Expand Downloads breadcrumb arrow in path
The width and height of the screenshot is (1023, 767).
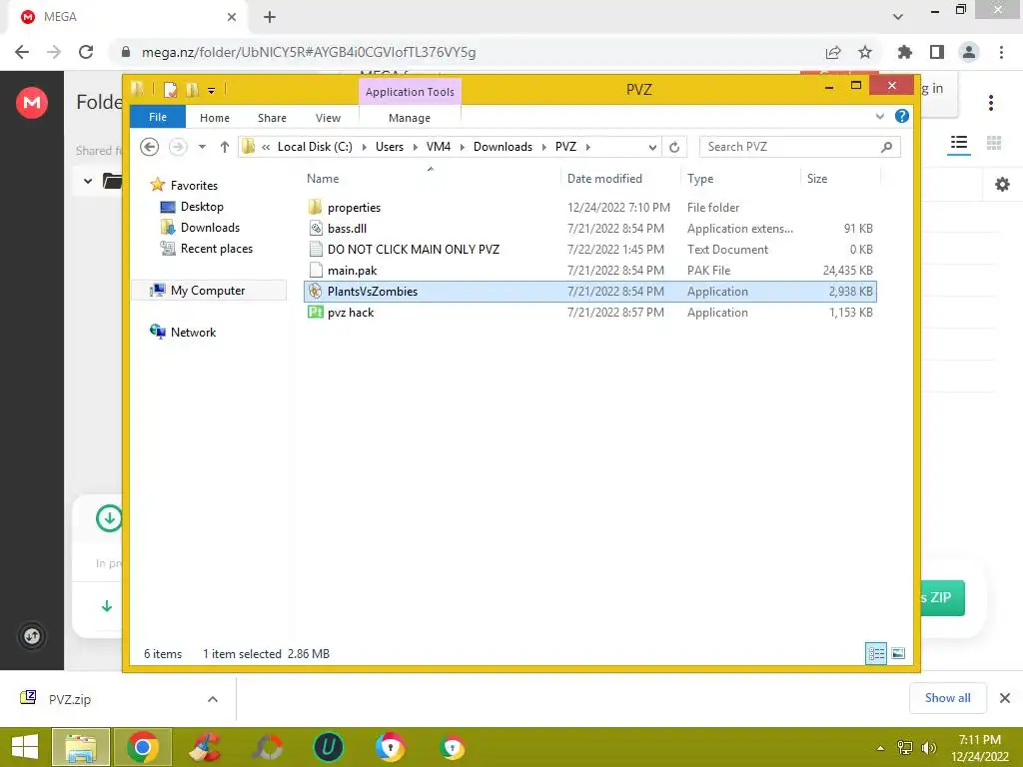click(x=544, y=148)
